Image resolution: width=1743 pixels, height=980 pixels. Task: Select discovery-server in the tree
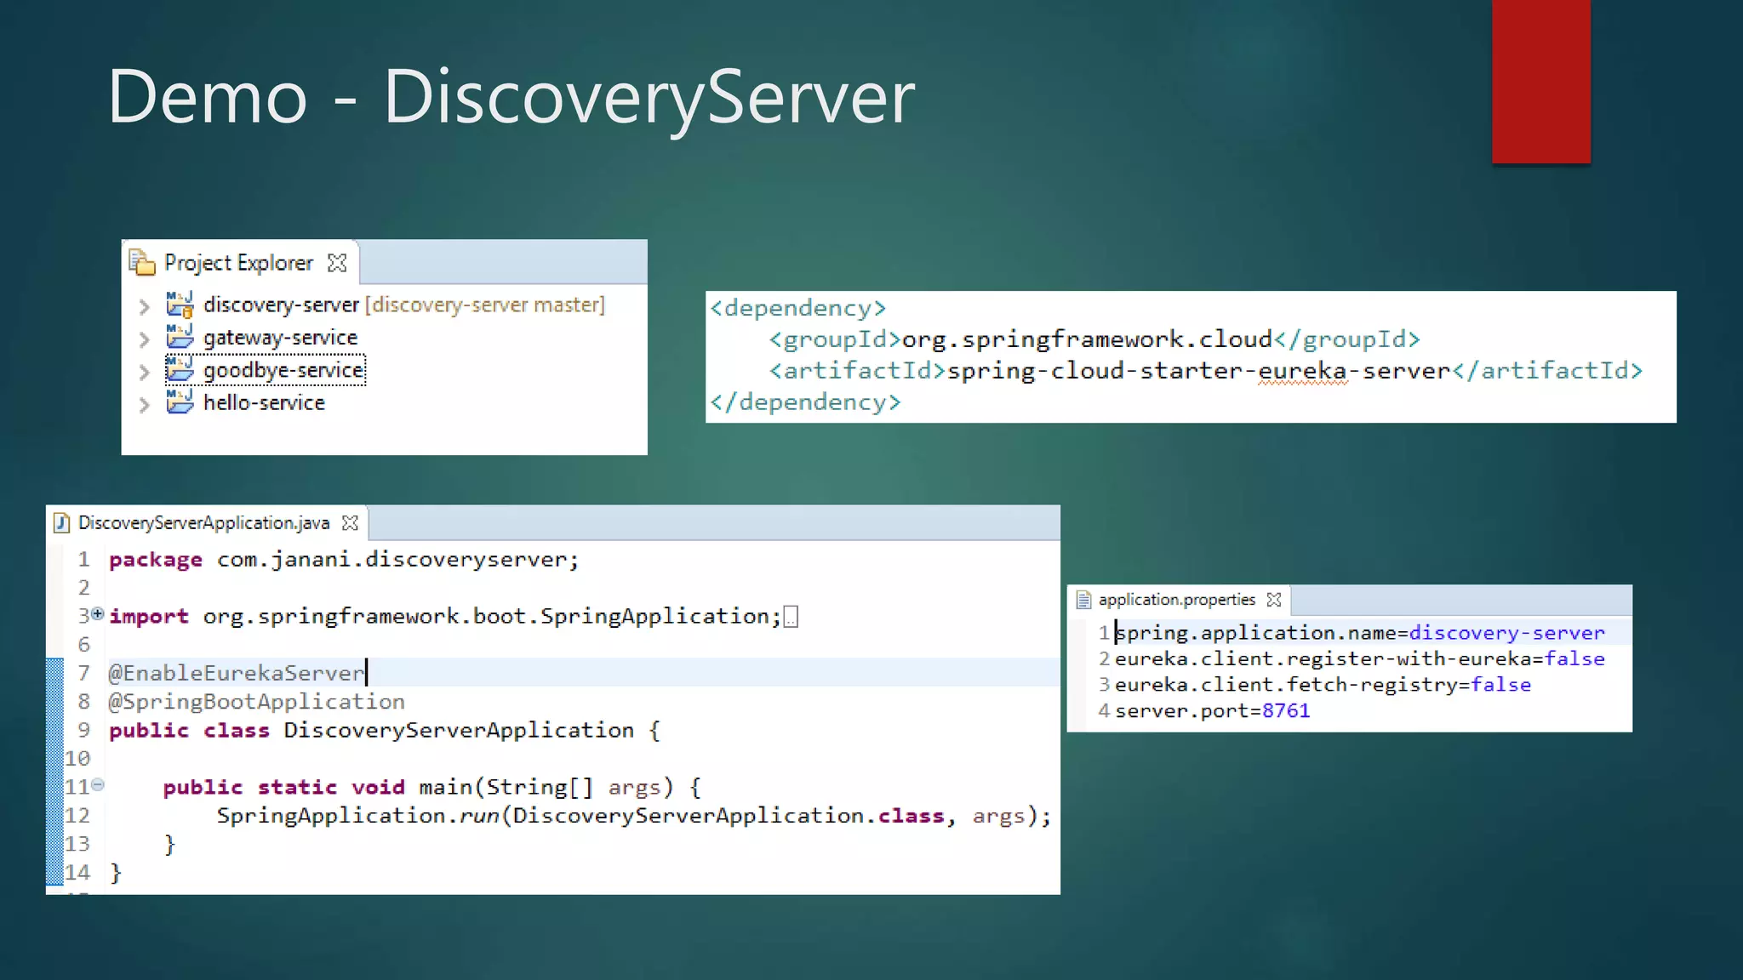[281, 305]
